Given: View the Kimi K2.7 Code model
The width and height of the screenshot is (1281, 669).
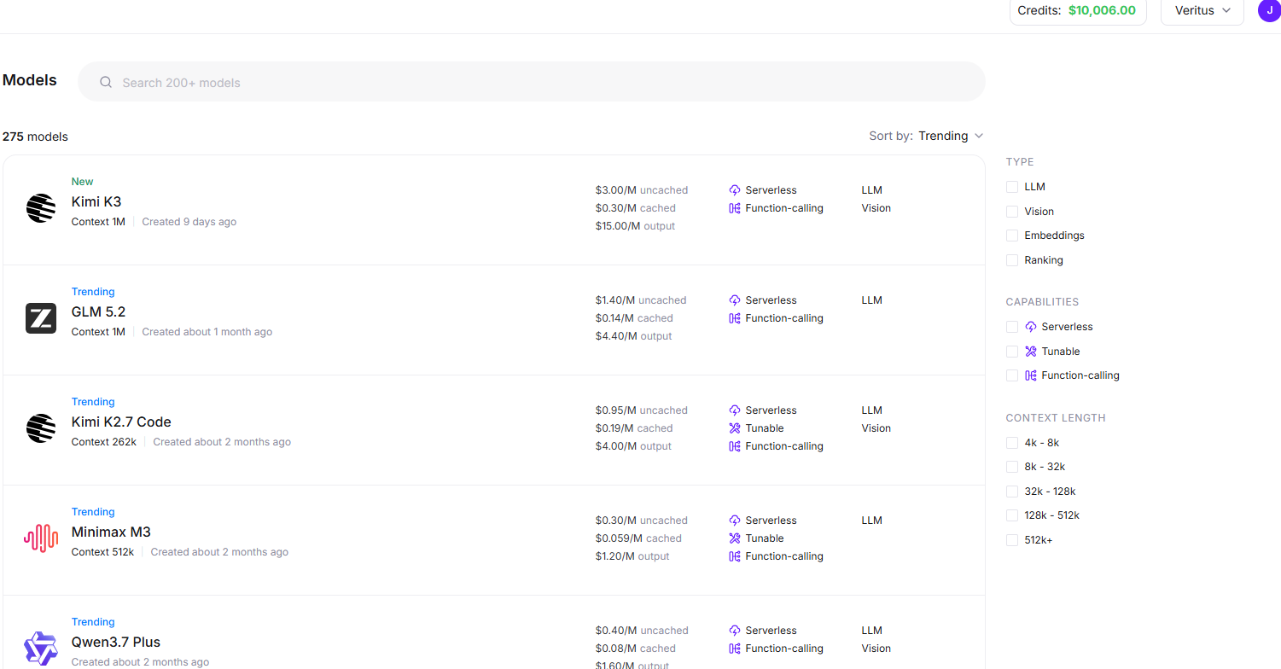Looking at the screenshot, I should pos(121,422).
